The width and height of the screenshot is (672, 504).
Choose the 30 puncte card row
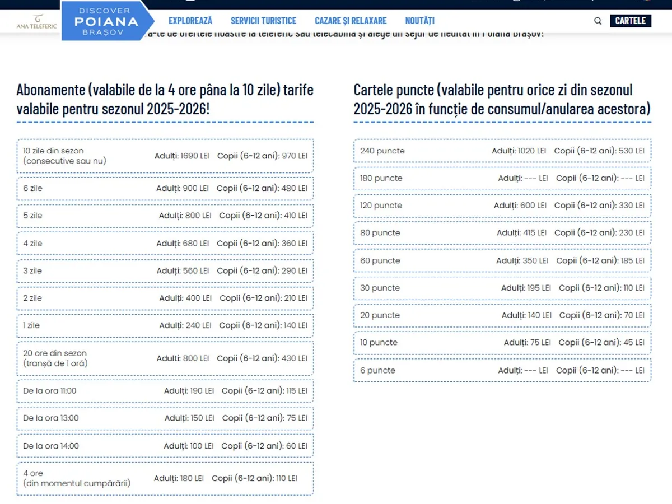click(502, 288)
